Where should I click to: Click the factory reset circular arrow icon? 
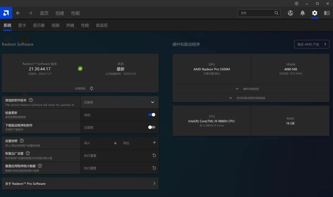[x=154, y=156]
